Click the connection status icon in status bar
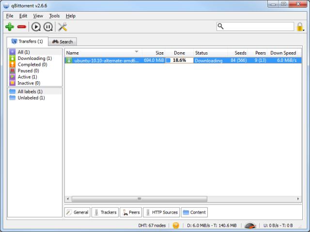Viewport: 310px width, 232px height. [x=175, y=225]
